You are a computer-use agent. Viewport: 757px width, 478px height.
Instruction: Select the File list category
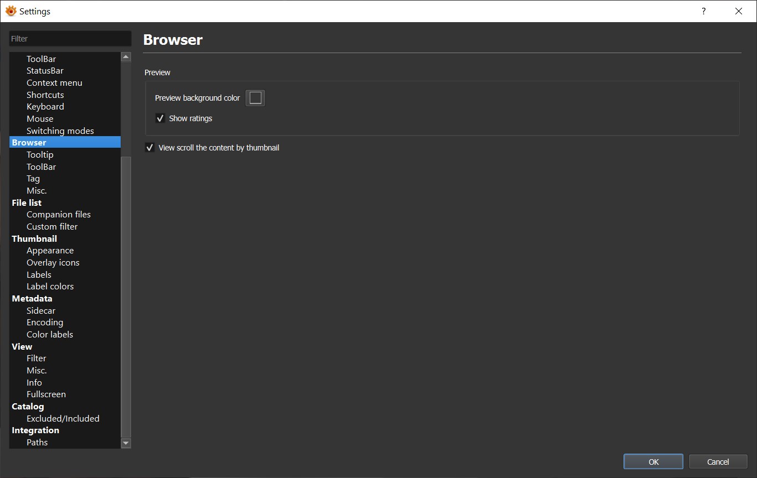click(x=27, y=202)
